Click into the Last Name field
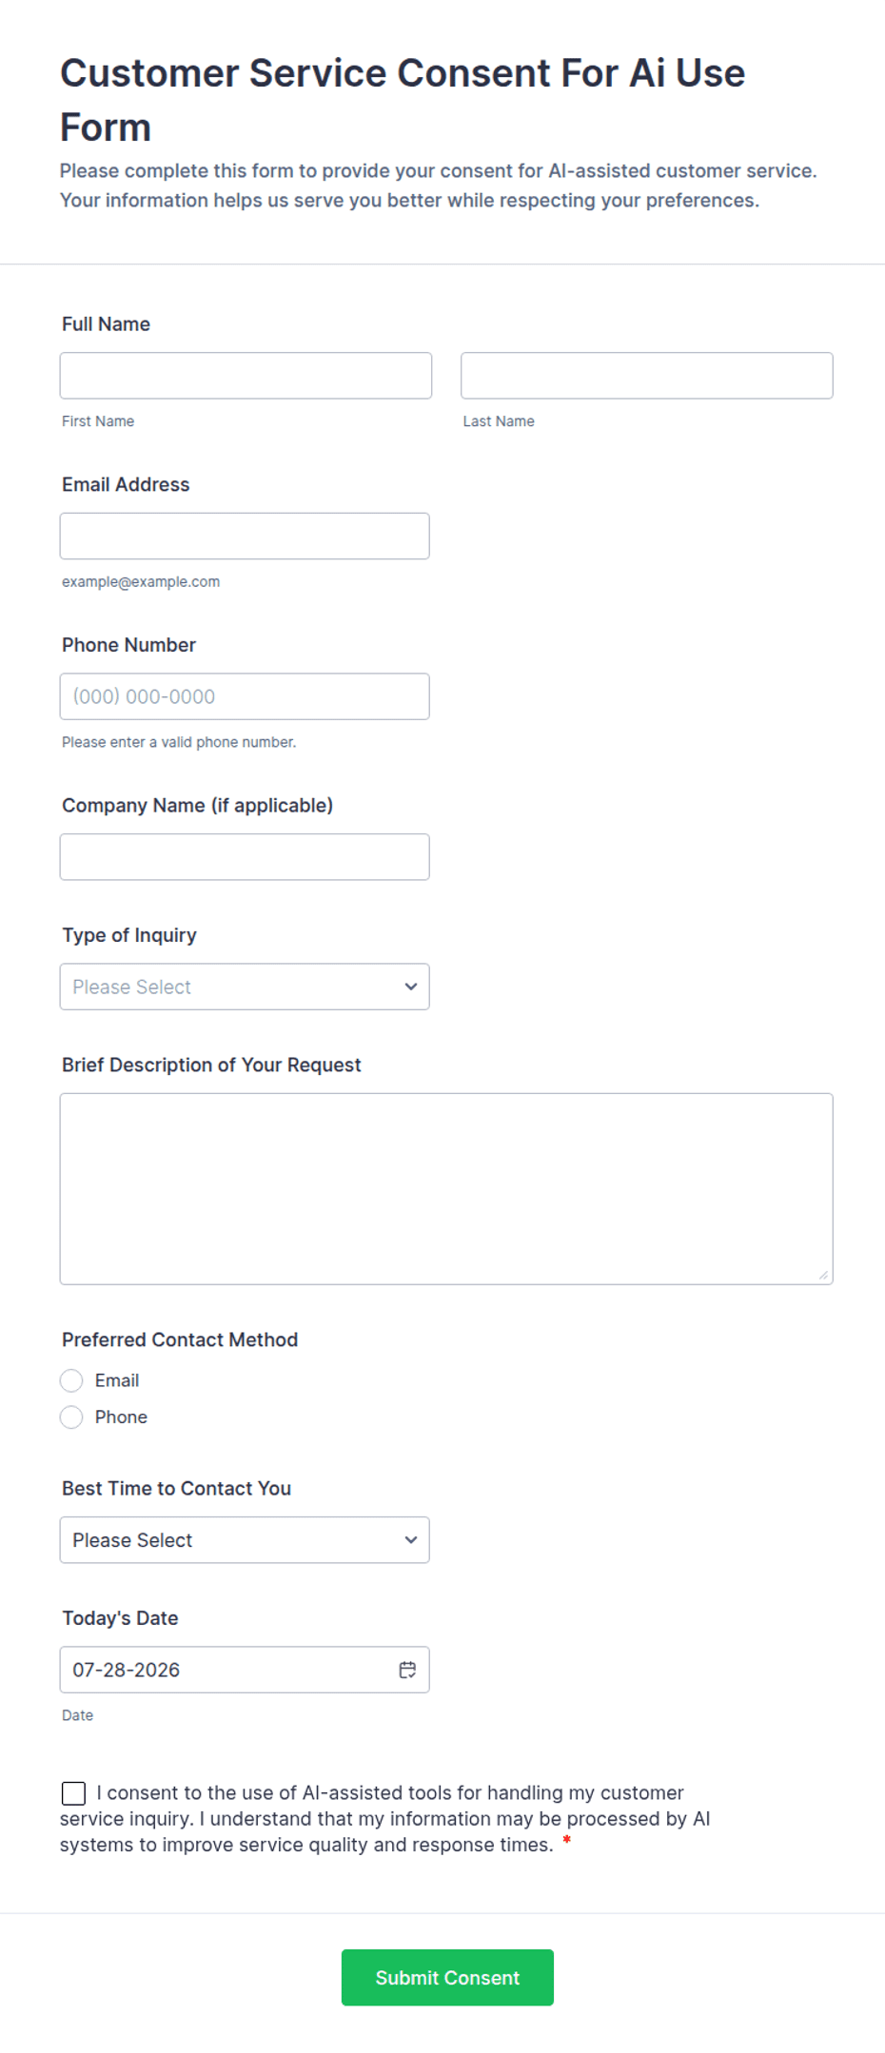 (x=647, y=376)
